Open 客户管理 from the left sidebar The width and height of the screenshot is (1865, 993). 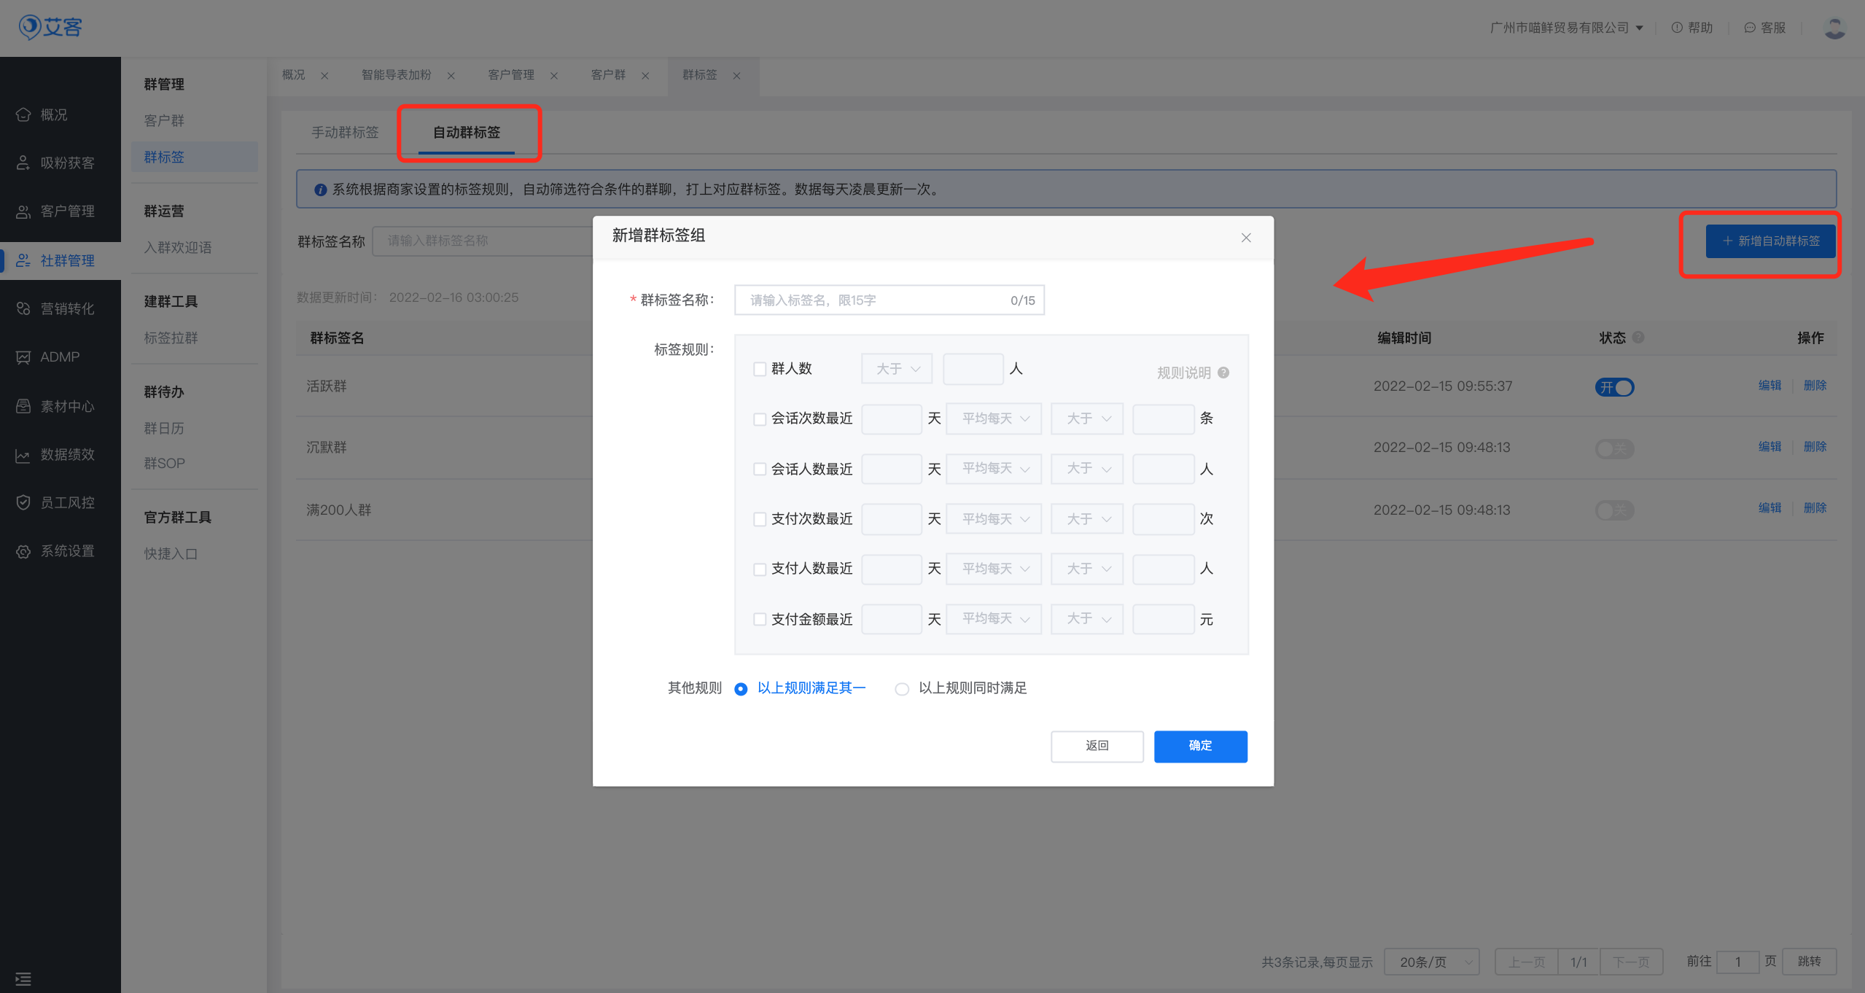point(67,211)
